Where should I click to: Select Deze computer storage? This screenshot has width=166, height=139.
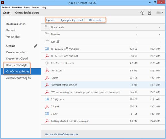point(16,52)
